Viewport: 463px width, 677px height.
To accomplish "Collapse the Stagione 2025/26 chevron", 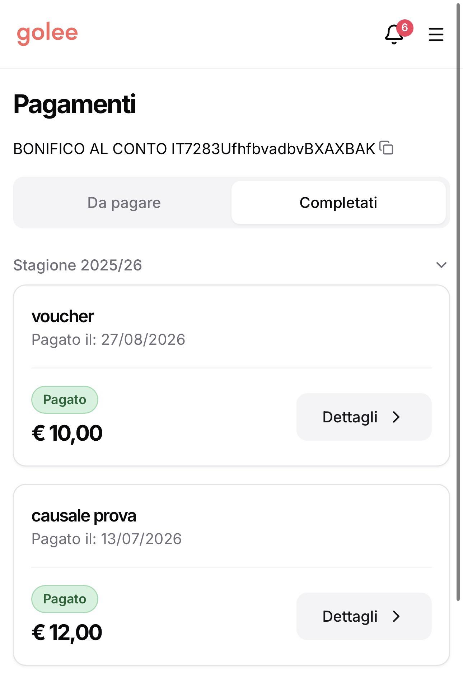I will pos(441,265).
